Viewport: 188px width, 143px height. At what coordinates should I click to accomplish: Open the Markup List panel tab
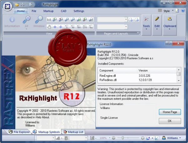click(x=73, y=132)
